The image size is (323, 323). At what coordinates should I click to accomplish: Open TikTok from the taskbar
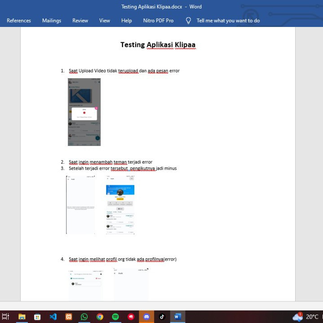pos(162,317)
